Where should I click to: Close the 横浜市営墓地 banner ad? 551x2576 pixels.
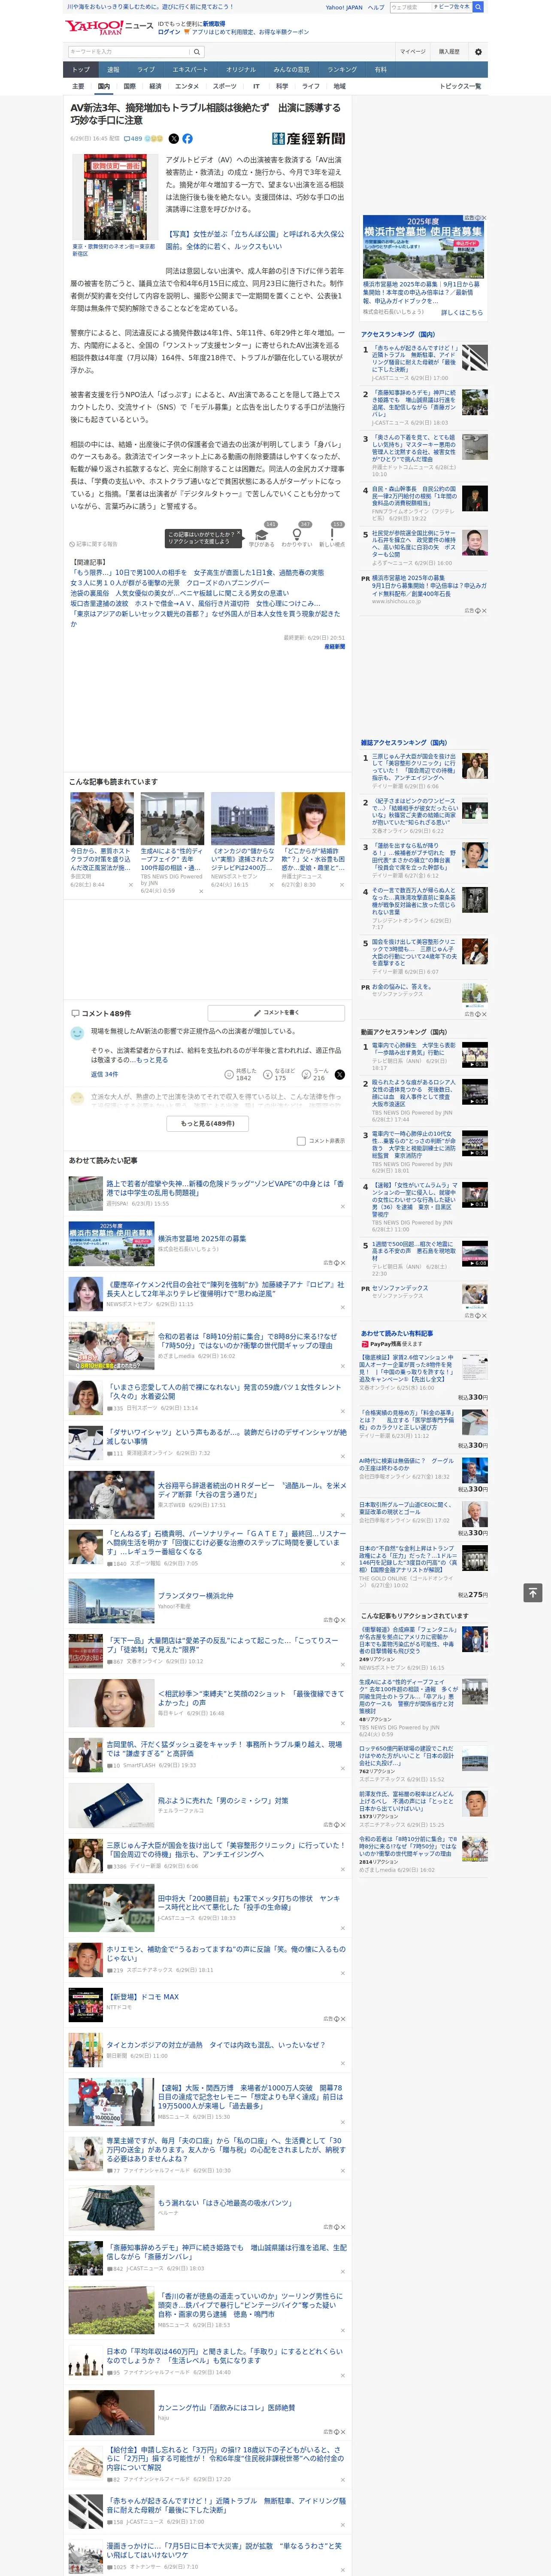pyautogui.click(x=483, y=218)
